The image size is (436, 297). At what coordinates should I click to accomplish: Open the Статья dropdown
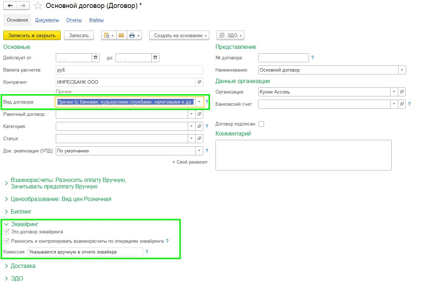pyautogui.click(x=192, y=139)
